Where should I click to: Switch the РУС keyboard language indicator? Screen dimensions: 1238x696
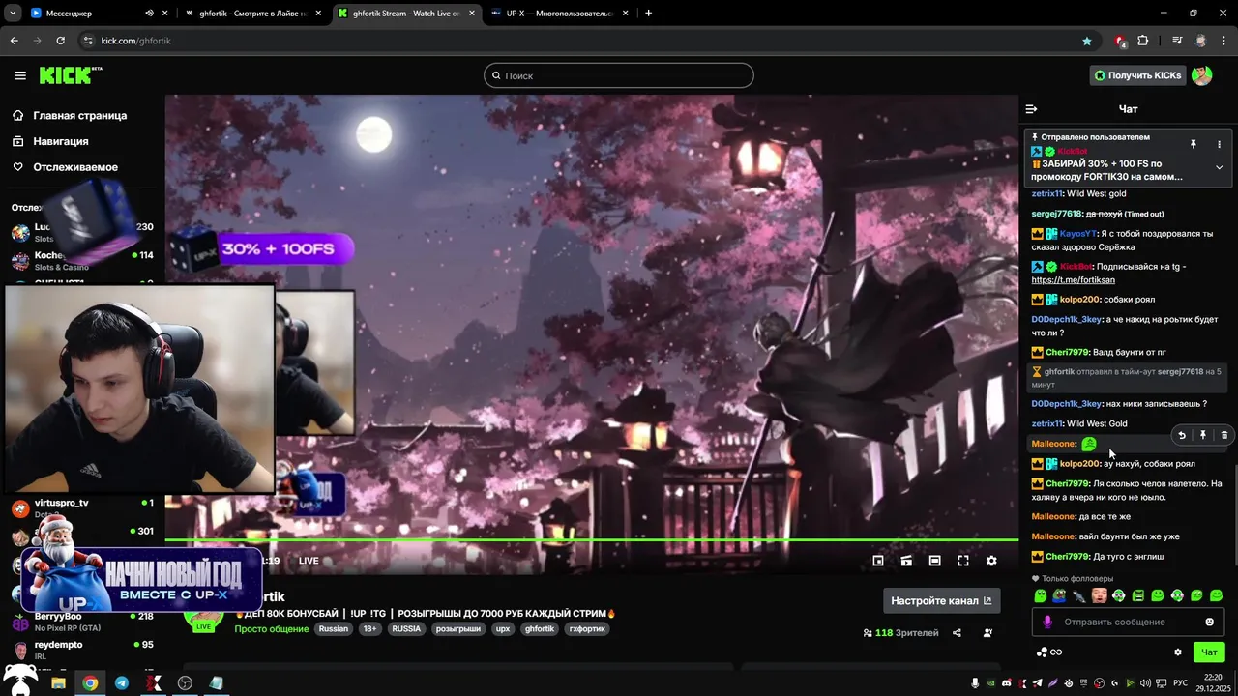1181,683
